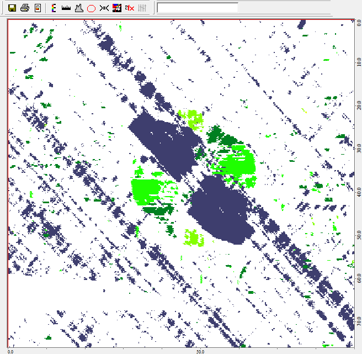Click the Print icon in toolbar
Screen dimensions: 362x354
[x=25, y=8]
